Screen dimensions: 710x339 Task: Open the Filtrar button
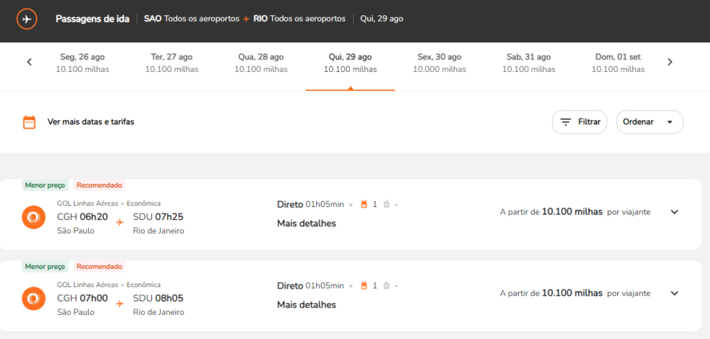(x=580, y=122)
